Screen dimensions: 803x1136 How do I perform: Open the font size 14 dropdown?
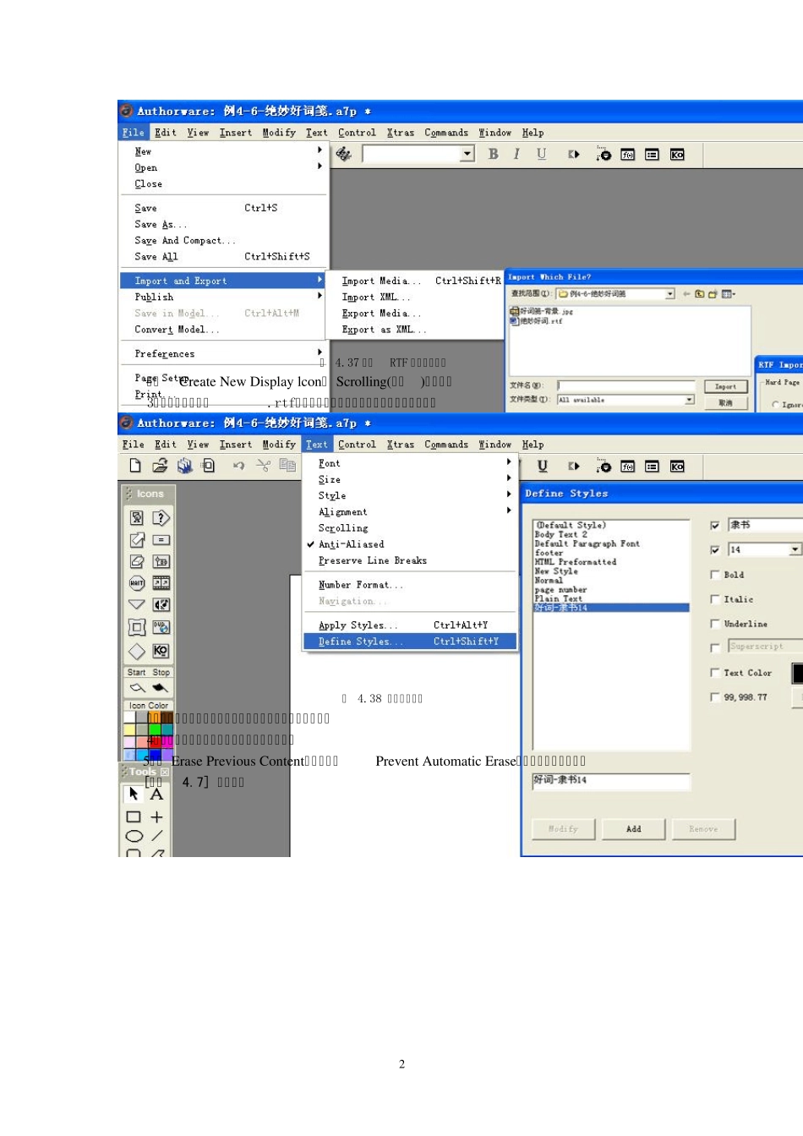(795, 550)
